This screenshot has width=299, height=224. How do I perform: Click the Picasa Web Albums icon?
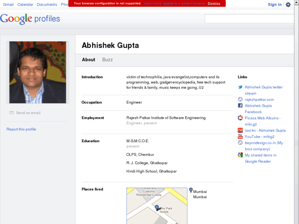click(x=240, y=118)
